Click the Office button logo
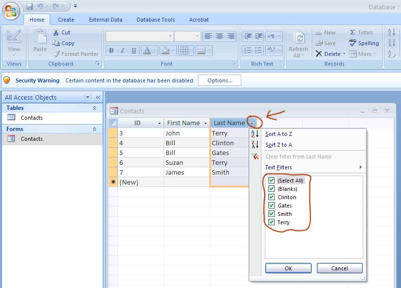This screenshot has width=401, height=288. click(11, 11)
